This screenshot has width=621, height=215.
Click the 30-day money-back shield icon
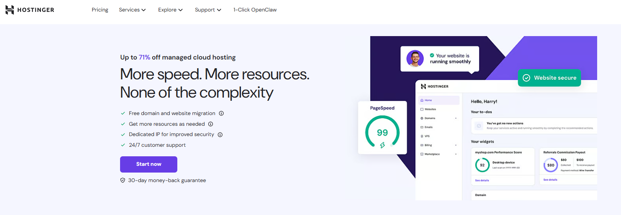point(123,180)
